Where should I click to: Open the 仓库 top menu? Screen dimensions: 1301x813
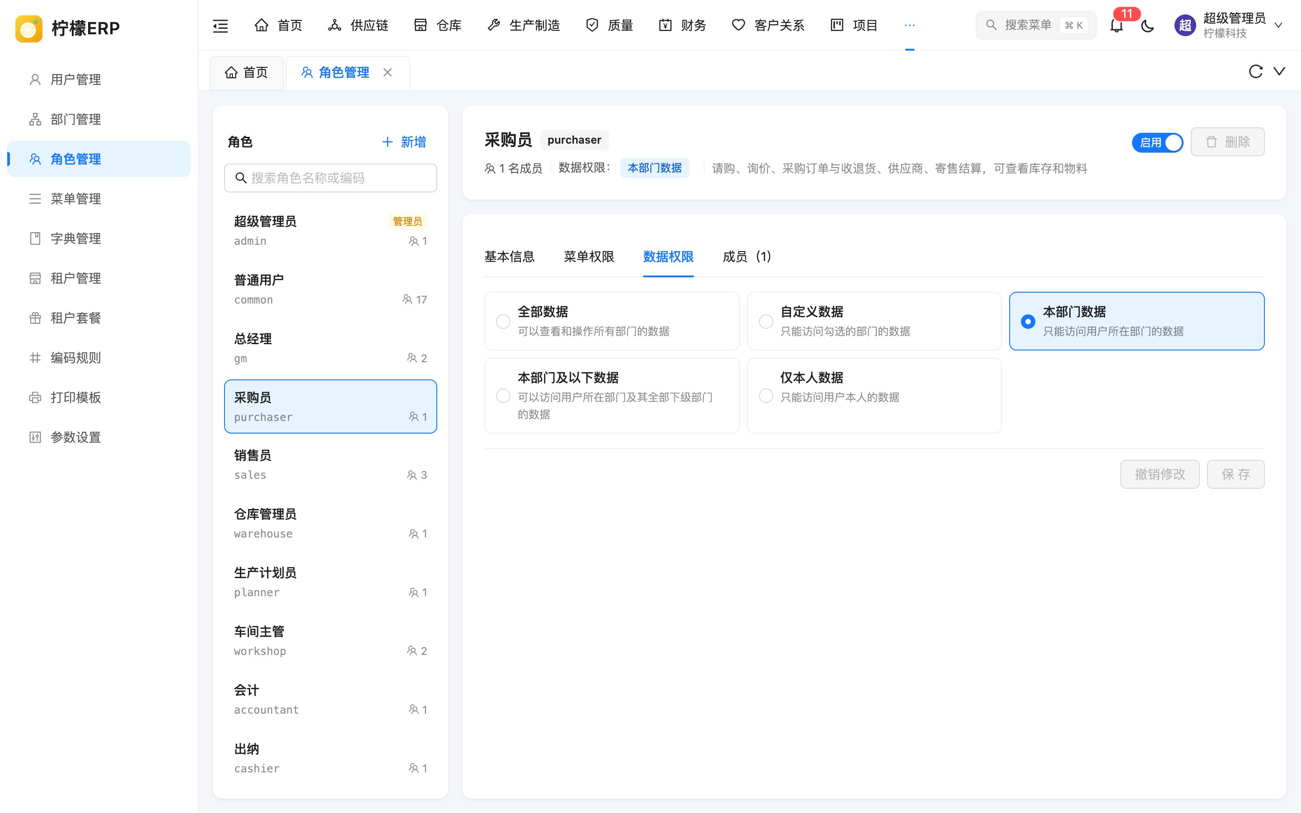[438, 25]
